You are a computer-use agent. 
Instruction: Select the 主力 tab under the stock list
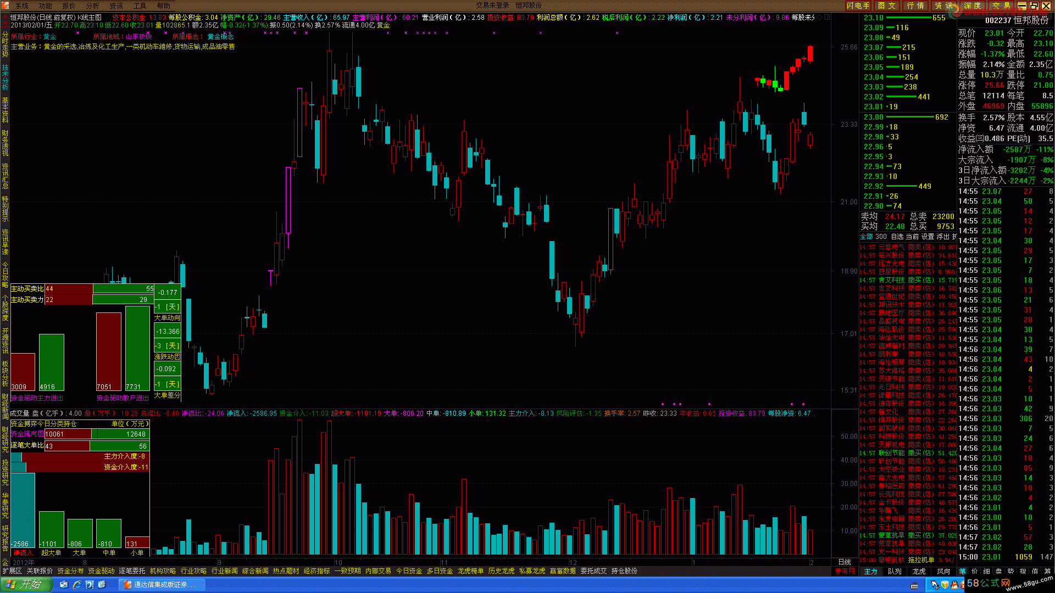click(x=870, y=571)
